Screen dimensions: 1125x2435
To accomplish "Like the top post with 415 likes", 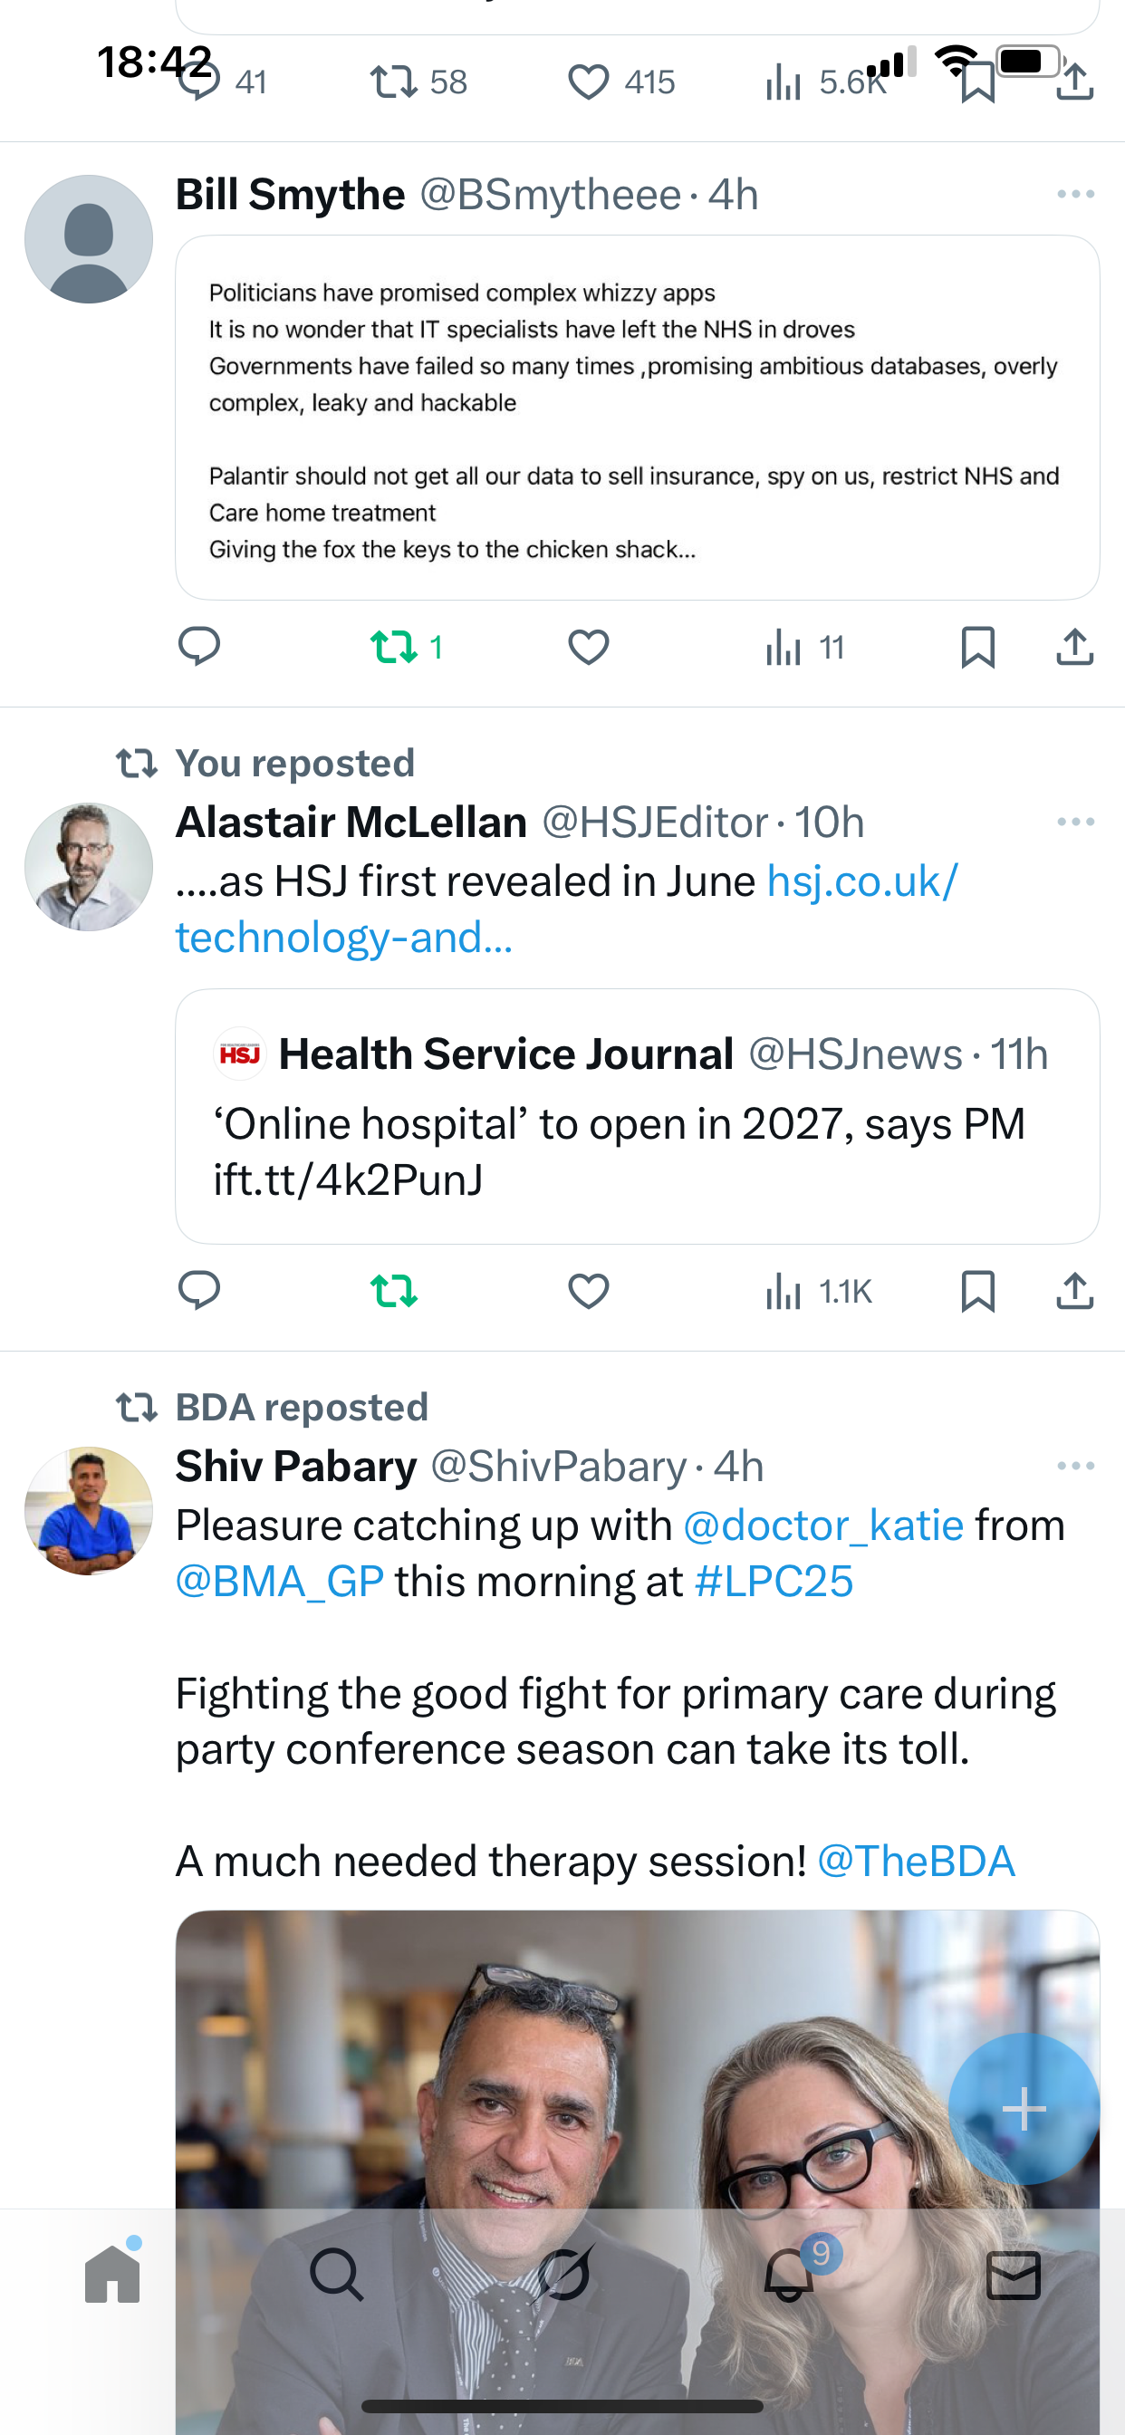I will click(588, 82).
